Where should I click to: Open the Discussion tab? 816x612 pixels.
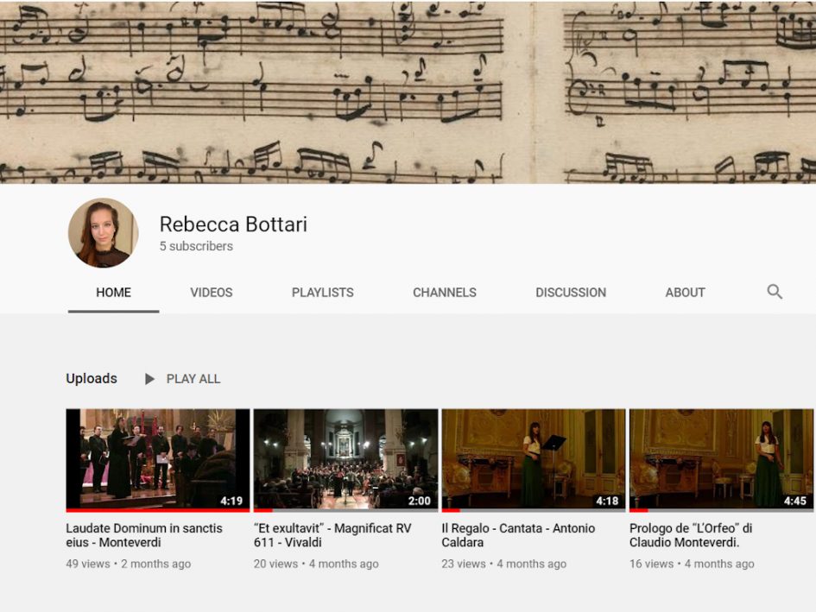click(x=571, y=293)
